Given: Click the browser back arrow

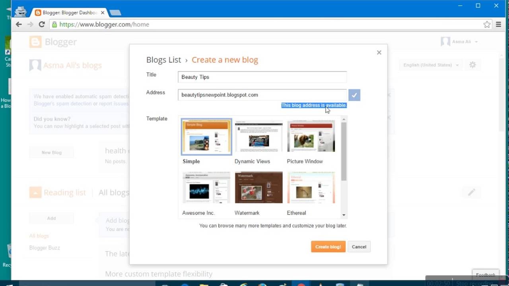Looking at the screenshot, I should 19,24.
